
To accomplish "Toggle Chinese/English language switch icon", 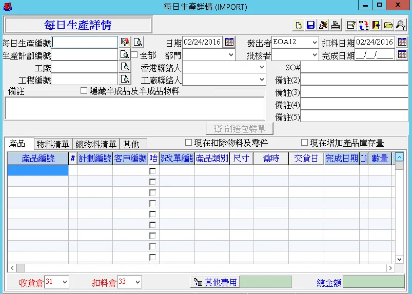I will tap(364, 25).
